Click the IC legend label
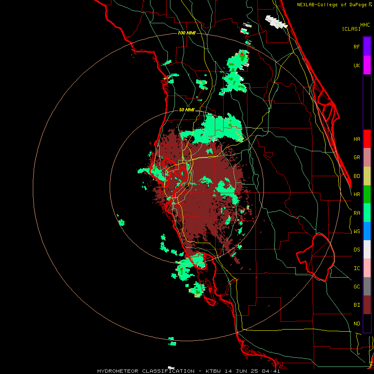The image size is (374, 374). (357, 268)
